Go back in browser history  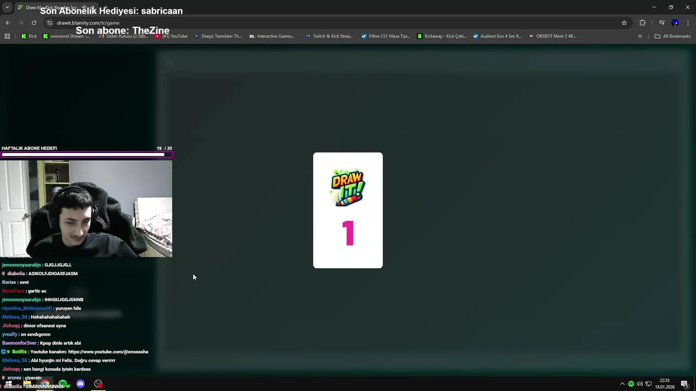8,23
